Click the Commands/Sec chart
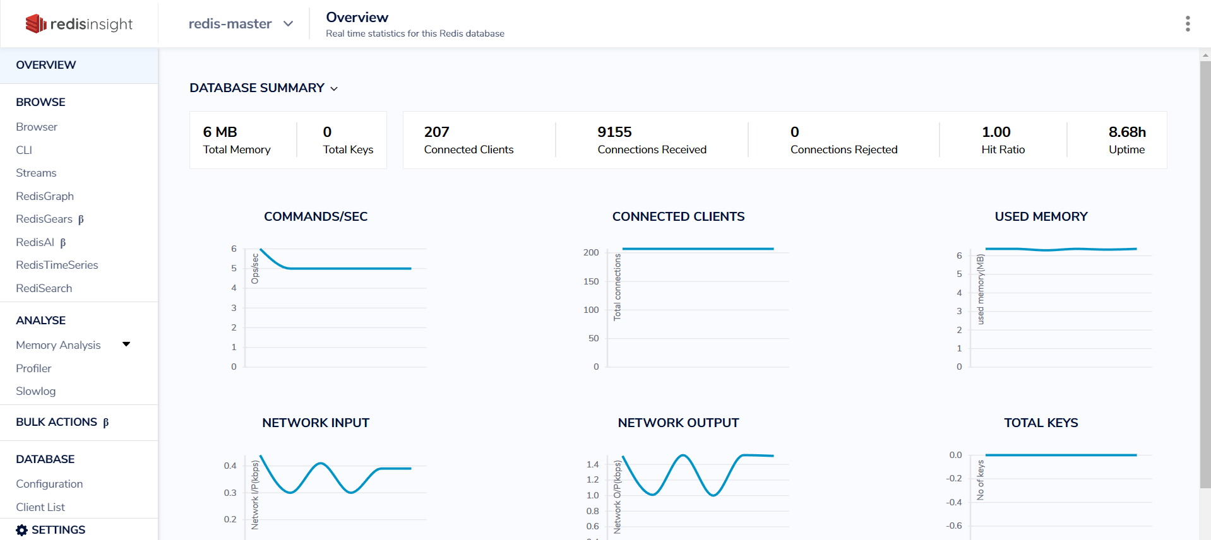Viewport: 1211px width, 540px height. point(327,307)
